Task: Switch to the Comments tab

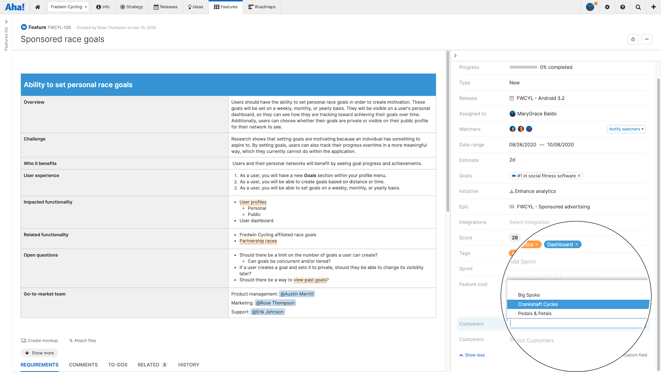Action: pyautogui.click(x=83, y=365)
